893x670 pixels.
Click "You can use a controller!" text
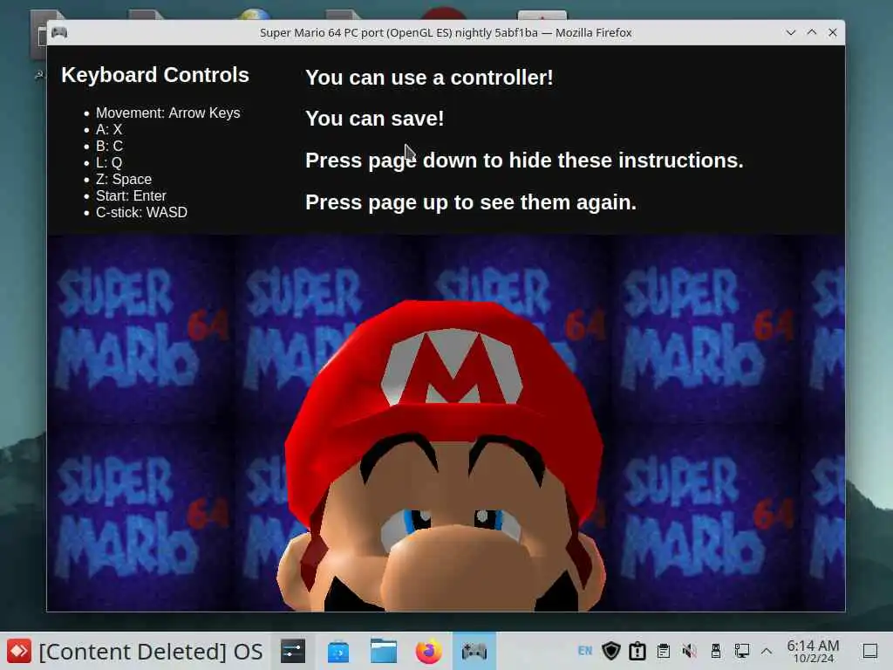429,78
